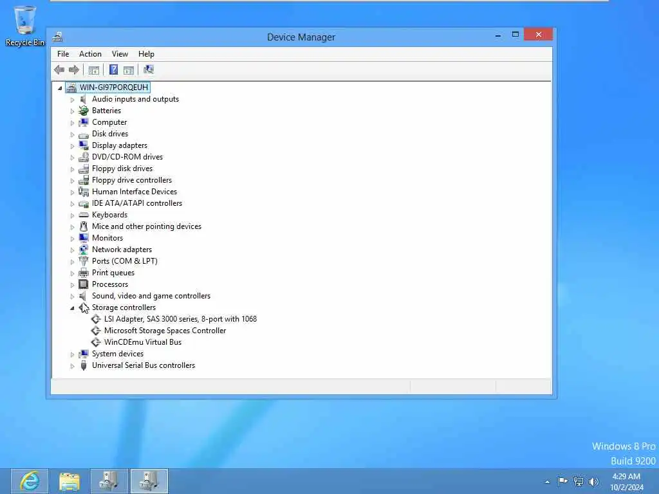
Task: Select WinCDEmu Virtual Bus entry
Action: (143, 342)
